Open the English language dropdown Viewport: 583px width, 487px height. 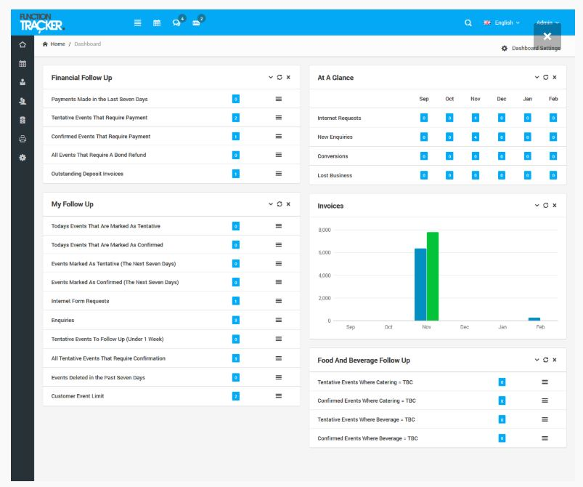pyautogui.click(x=504, y=22)
